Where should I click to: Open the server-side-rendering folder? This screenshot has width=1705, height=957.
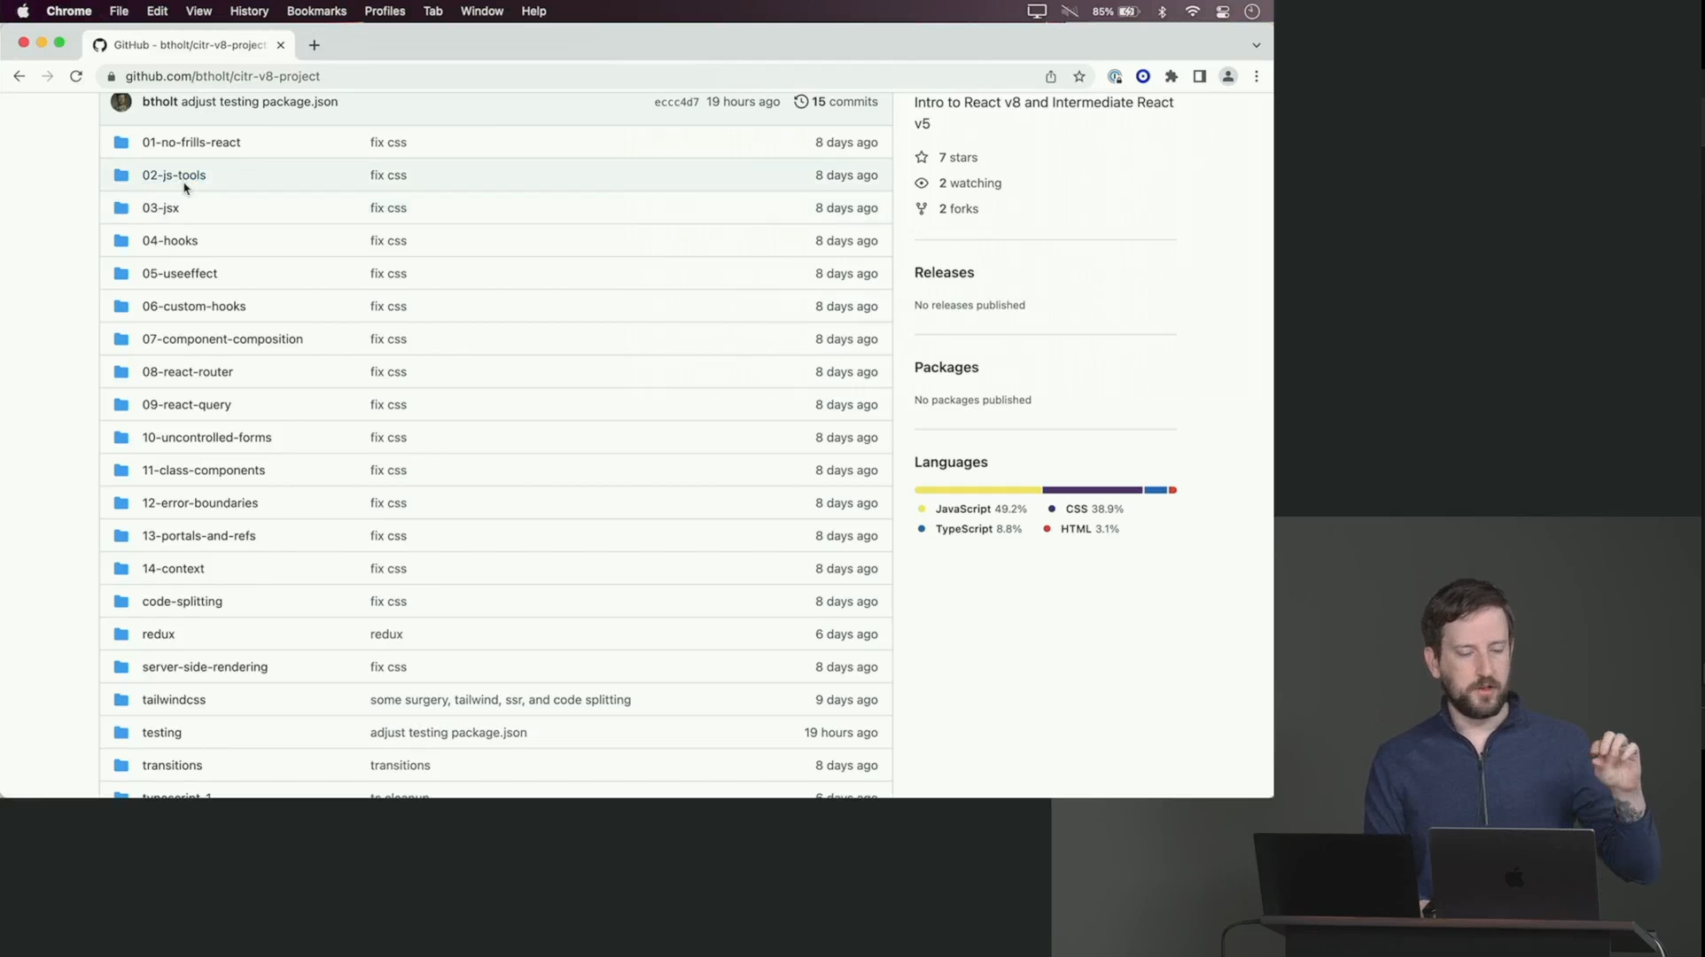(x=205, y=666)
